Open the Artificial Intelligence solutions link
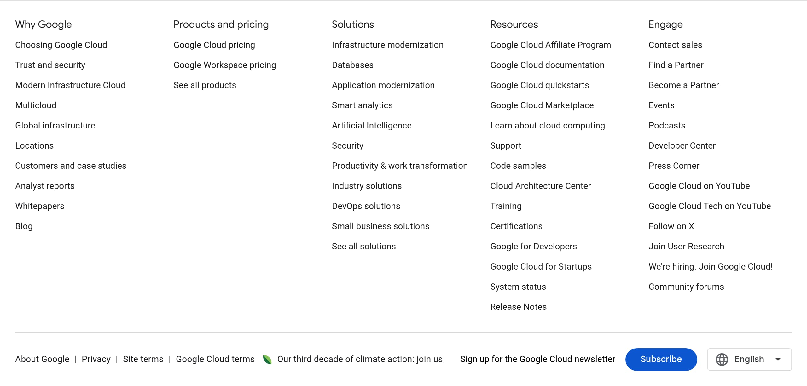 coord(371,126)
